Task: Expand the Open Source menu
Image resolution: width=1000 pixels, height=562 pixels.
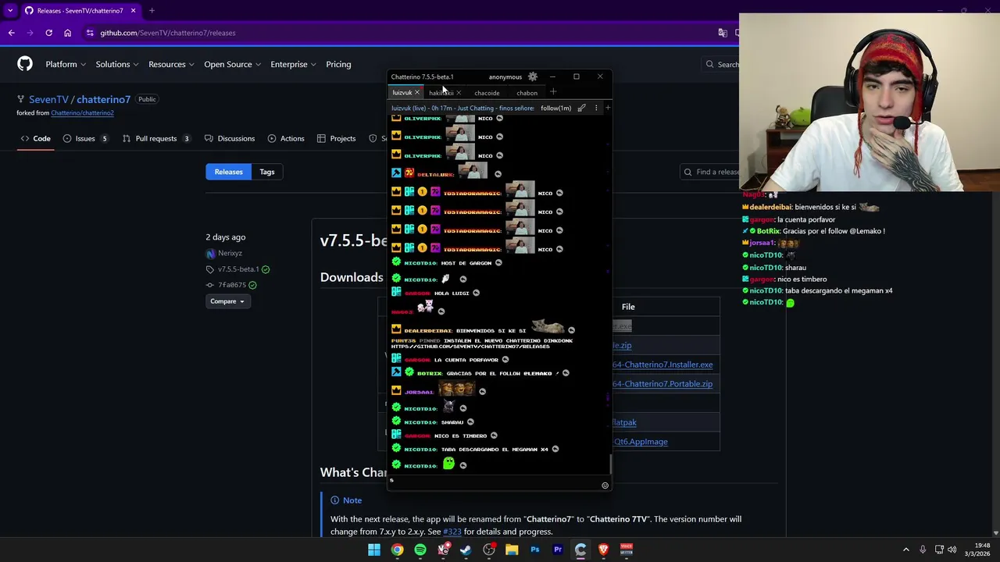Action: pyautogui.click(x=232, y=64)
